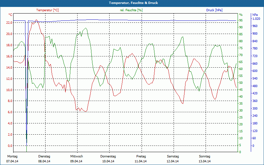Click the 22.0 tick on temperature axis

[9, 22]
